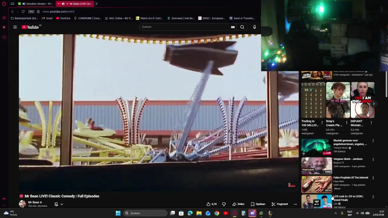Open the Watch Sci-Fi Cart bookmark
This screenshot has width=388, height=218.
click(149, 18)
